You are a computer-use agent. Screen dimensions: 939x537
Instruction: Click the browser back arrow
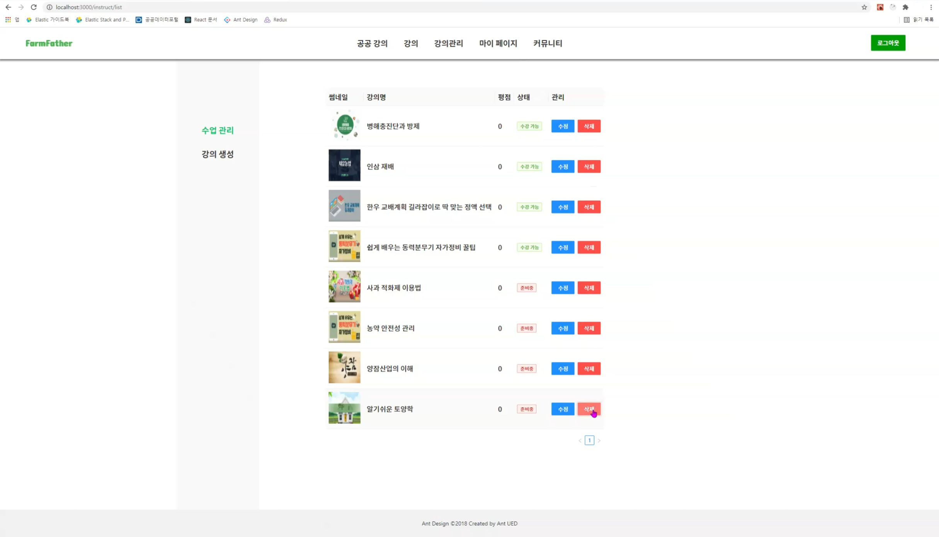pos(8,7)
